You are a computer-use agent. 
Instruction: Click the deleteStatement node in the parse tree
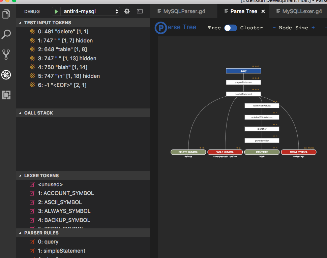(243, 94)
